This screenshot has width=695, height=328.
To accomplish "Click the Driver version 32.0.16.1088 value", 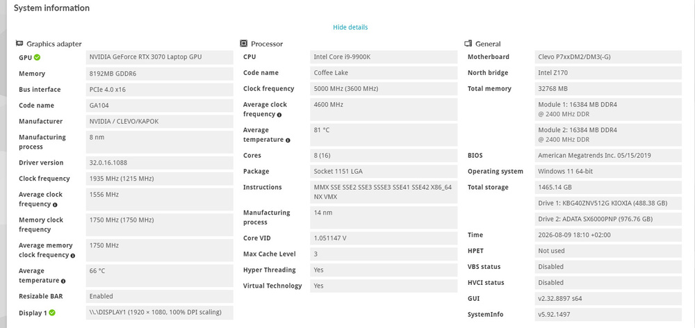I will coord(160,163).
